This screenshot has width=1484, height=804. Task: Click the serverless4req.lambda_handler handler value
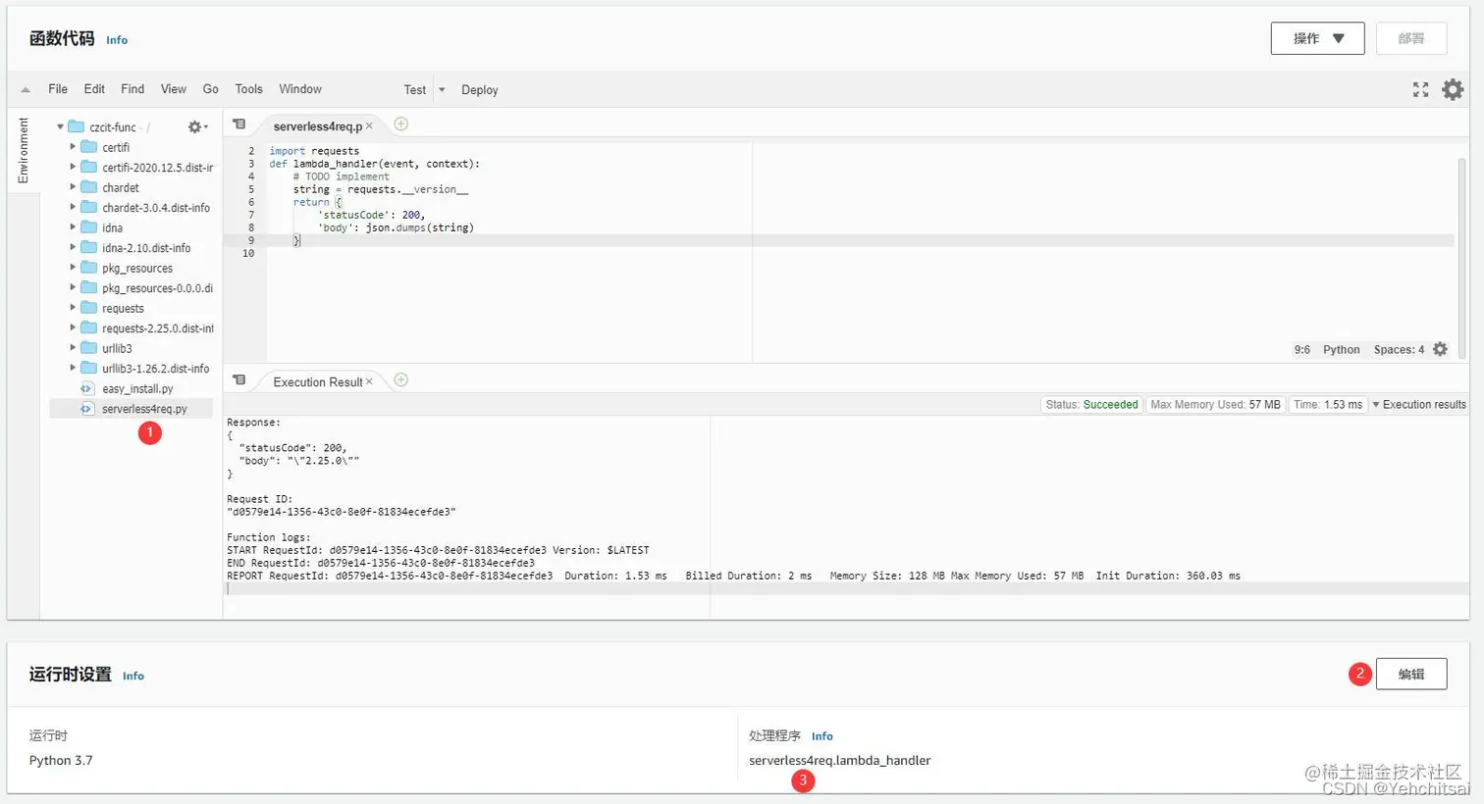tap(839, 761)
